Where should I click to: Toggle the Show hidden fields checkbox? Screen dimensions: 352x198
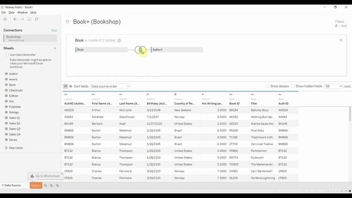pyautogui.click(x=293, y=86)
